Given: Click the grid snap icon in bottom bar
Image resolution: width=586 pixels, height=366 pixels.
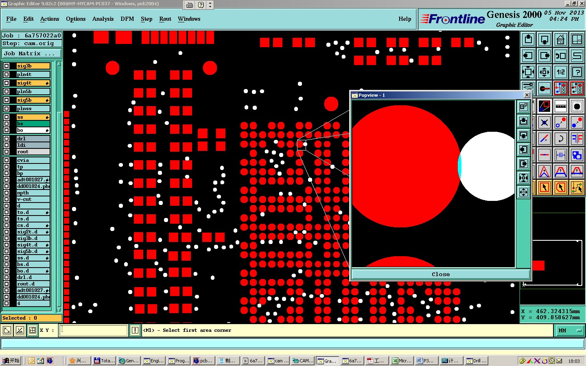Looking at the screenshot, I should (x=33, y=330).
